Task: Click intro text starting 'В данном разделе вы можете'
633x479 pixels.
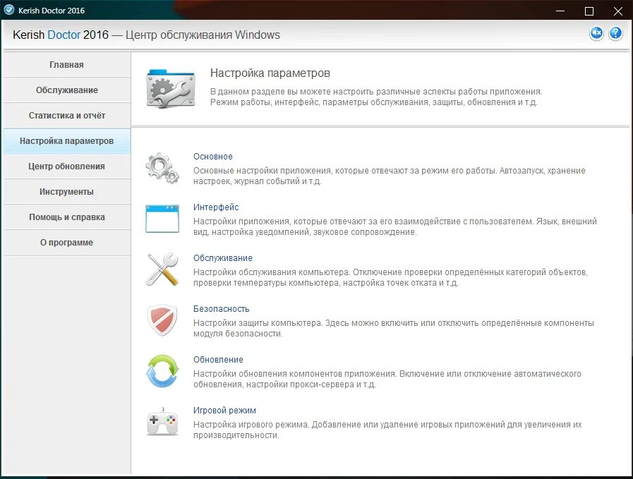Action: [376, 97]
